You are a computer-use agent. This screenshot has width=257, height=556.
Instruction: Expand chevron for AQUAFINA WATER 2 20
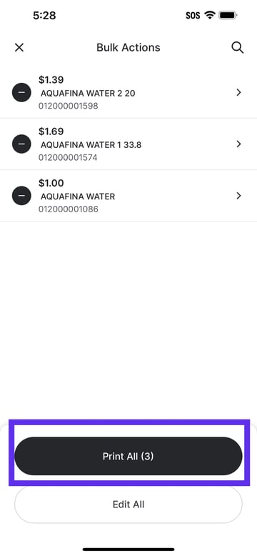(x=239, y=92)
